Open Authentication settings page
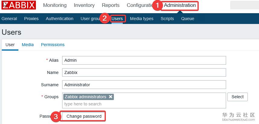Viewport: 259px width, 124px height. coord(59,19)
